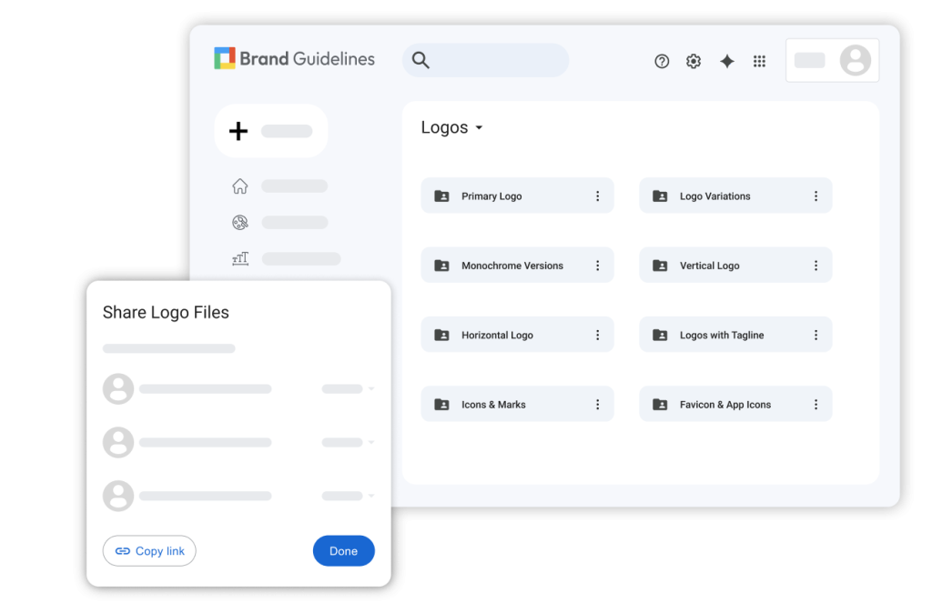This screenshot has height=613, width=932.
Task: Click the search field
Action: (x=485, y=60)
